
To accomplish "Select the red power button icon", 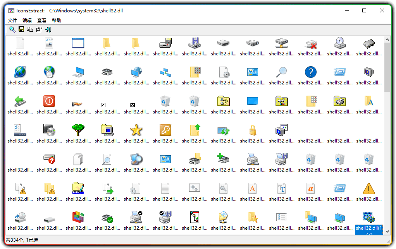I will (49, 101).
